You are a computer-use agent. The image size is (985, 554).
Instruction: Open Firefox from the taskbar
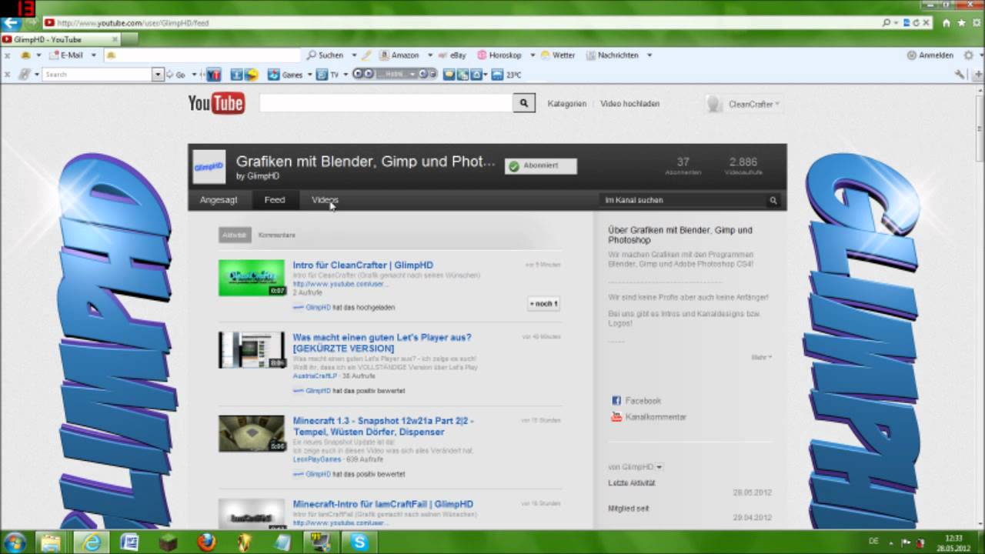206,542
